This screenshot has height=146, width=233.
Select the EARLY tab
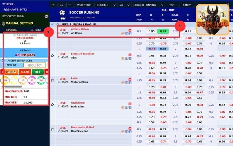pos(187,5)
